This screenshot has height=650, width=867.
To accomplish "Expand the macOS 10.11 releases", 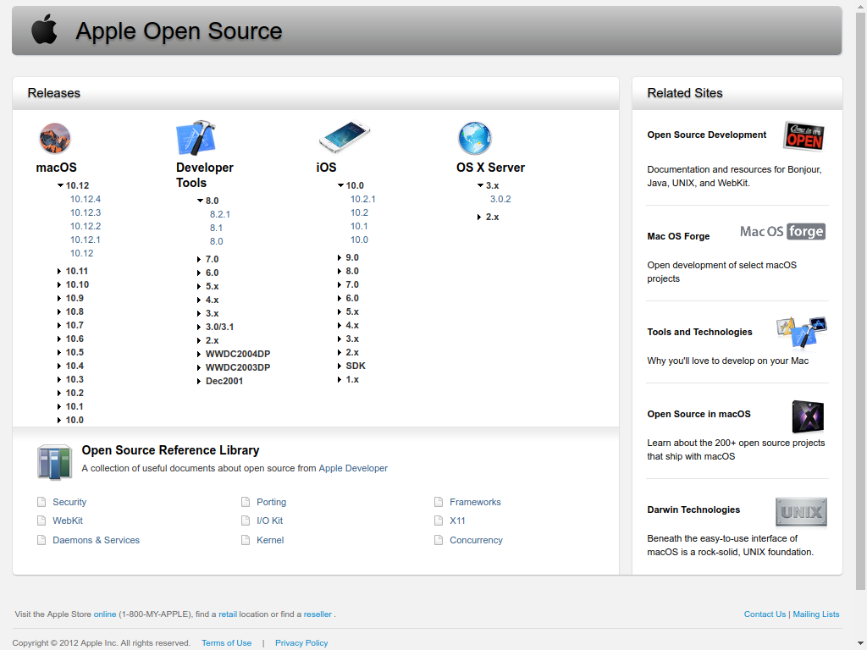I will [x=59, y=272].
